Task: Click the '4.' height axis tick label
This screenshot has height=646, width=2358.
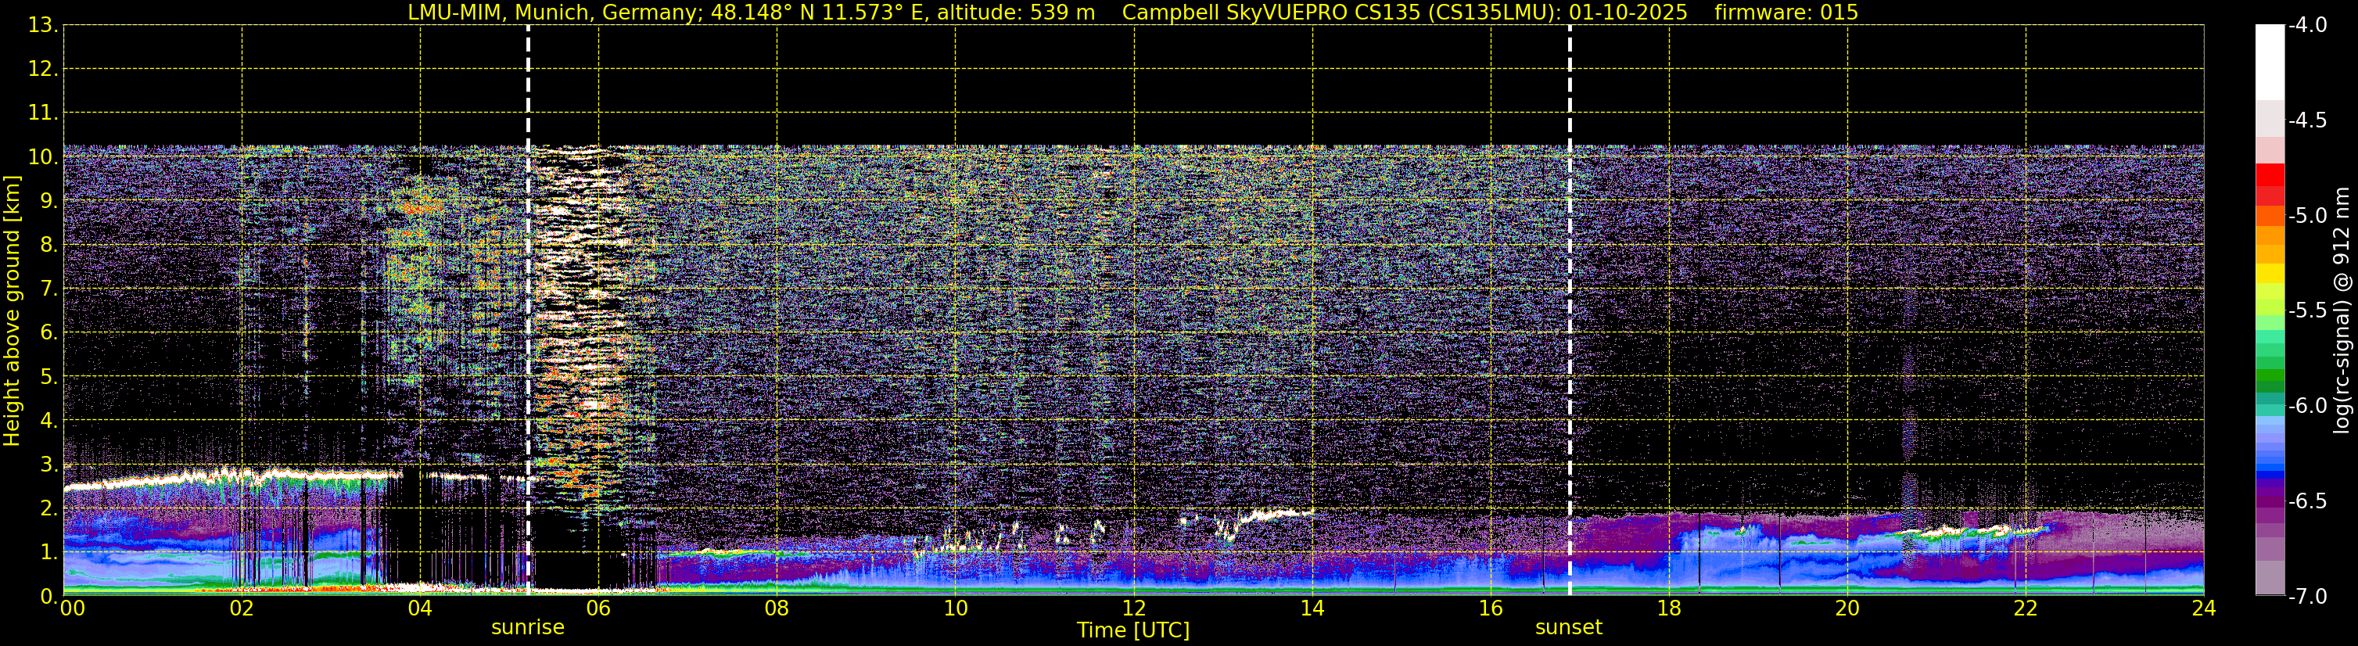Action: [x=48, y=421]
